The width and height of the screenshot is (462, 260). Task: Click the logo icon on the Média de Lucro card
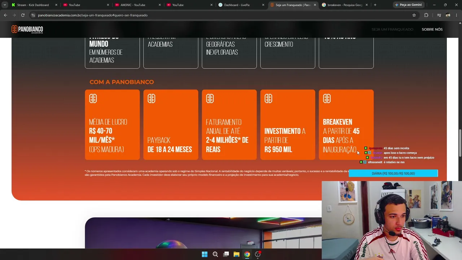(x=93, y=99)
